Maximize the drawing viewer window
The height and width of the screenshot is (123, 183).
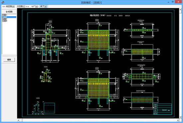[173, 2]
